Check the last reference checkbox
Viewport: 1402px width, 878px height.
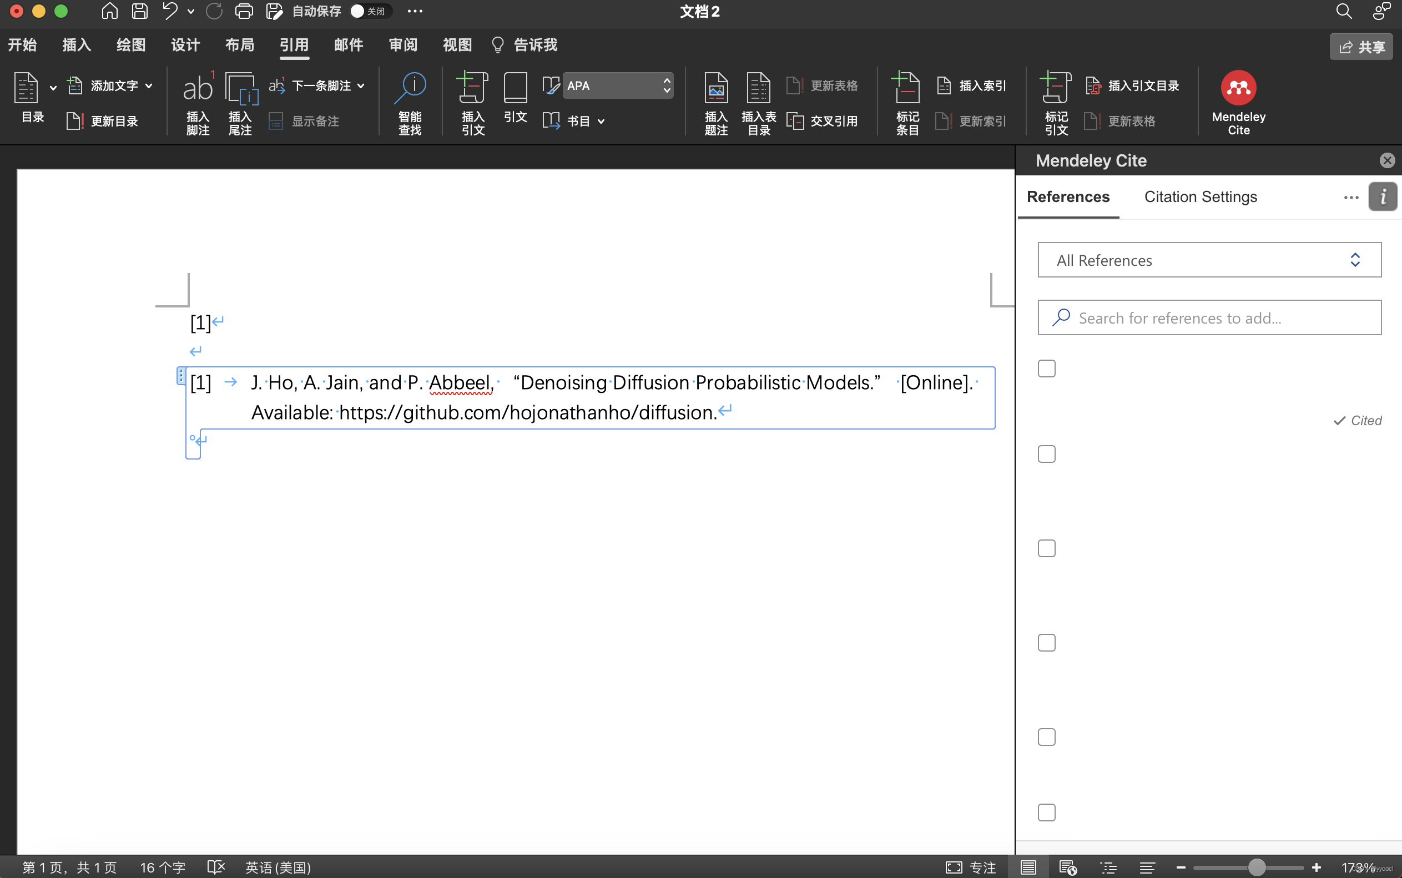pyautogui.click(x=1046, y=813)
